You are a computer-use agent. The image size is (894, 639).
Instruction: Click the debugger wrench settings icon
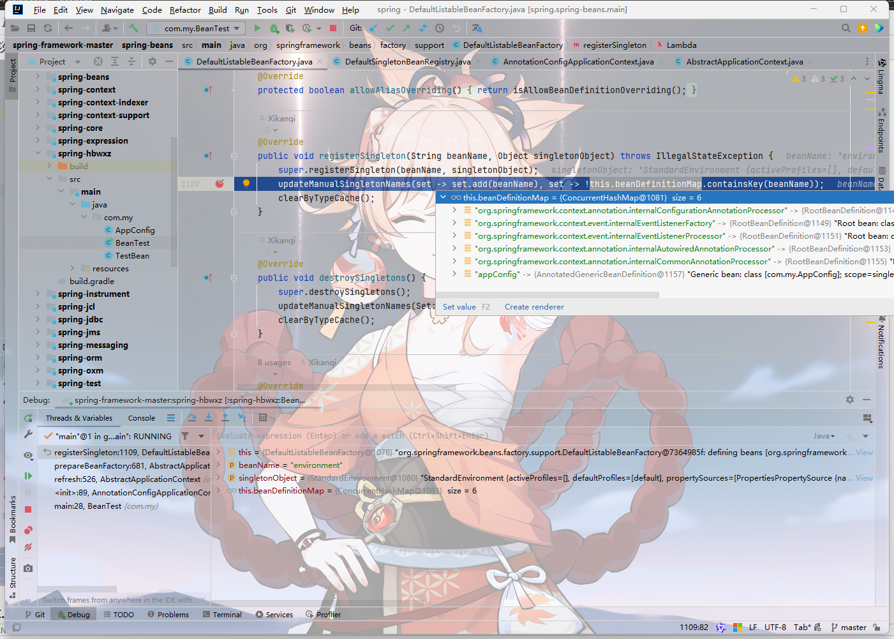28,434
